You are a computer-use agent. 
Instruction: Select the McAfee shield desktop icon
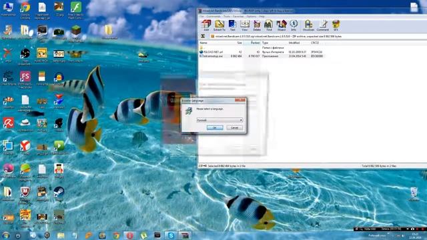pos(25,195)
